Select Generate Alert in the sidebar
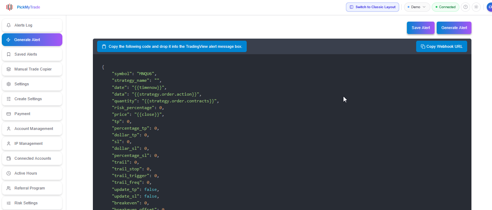Viewport: 492px width, 210px height. click(x=32, y=40)
